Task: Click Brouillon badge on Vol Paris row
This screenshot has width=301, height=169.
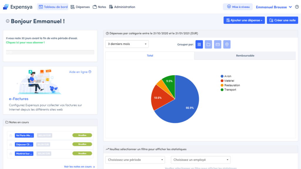Action: click(x=82, y=135)
